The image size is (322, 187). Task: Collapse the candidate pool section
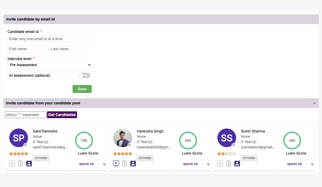314,103
